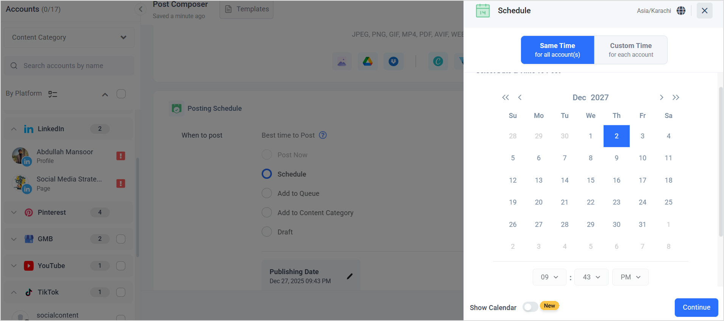Collapse the accounts sidebar with the arrow icon
The width and height of the screenshot is (724, 321).
pyautogui.click(x=140, y=9)
